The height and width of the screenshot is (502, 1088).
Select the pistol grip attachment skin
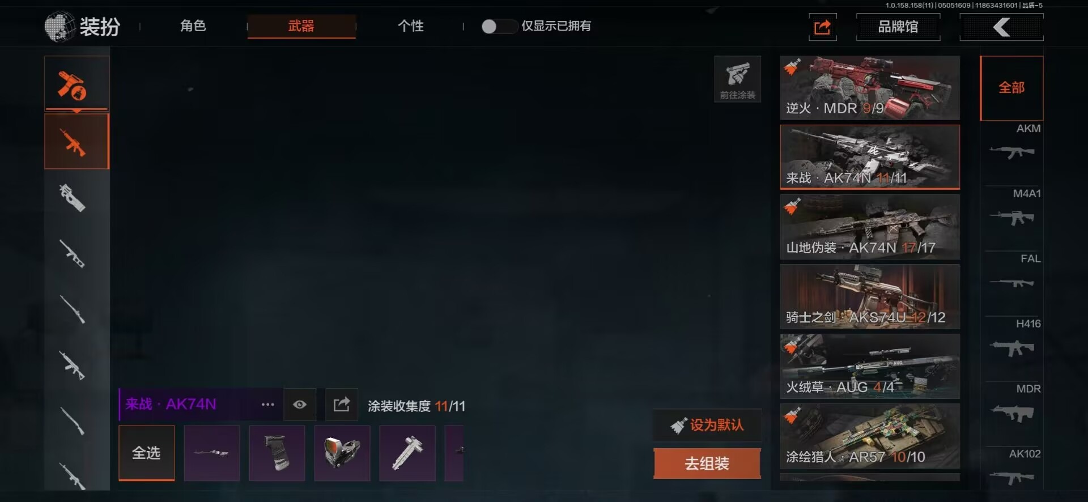click(277, 453)
